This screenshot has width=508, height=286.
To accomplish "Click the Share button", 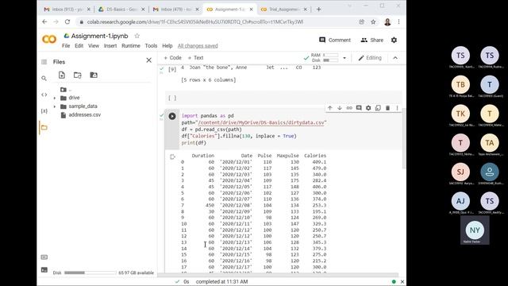I will pyautogui.click(x=372, y=41).
